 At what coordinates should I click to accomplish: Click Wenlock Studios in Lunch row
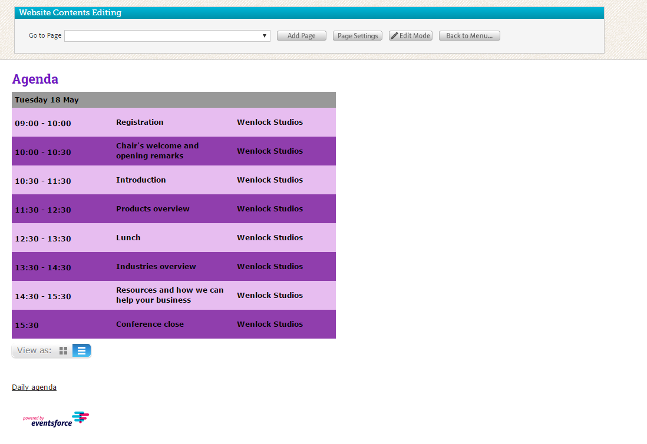270,237
